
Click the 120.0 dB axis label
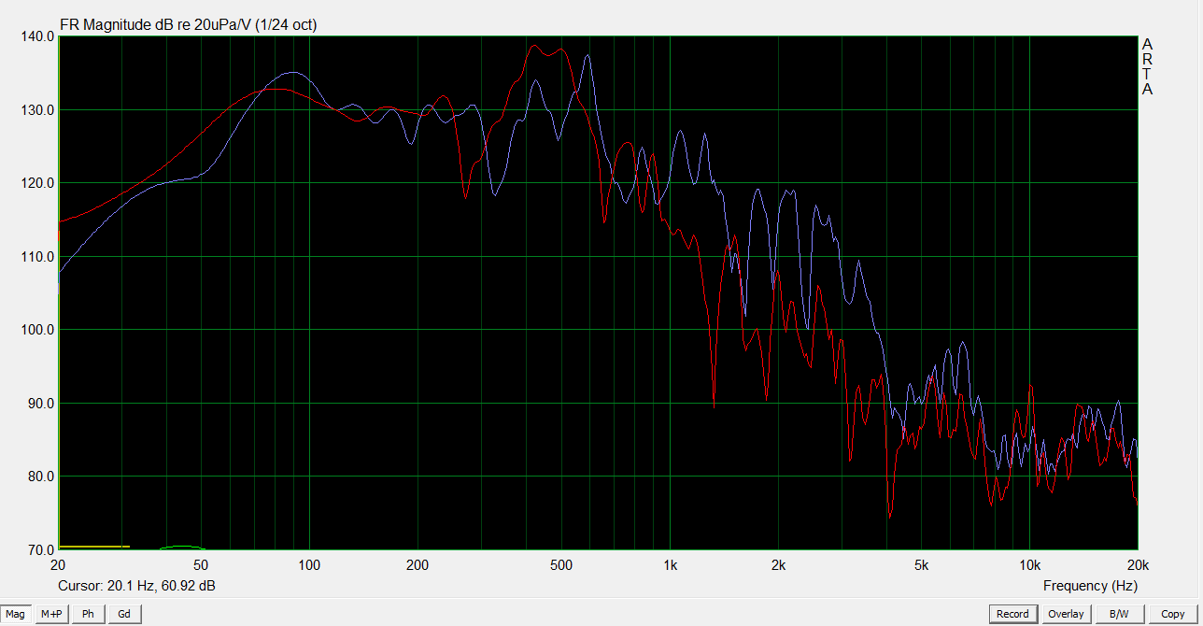pos(36,183)
